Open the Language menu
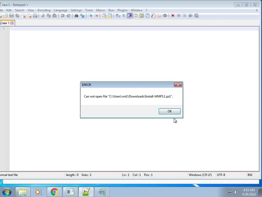This screenshot has width=262, height=197. [x=61, y=10]
